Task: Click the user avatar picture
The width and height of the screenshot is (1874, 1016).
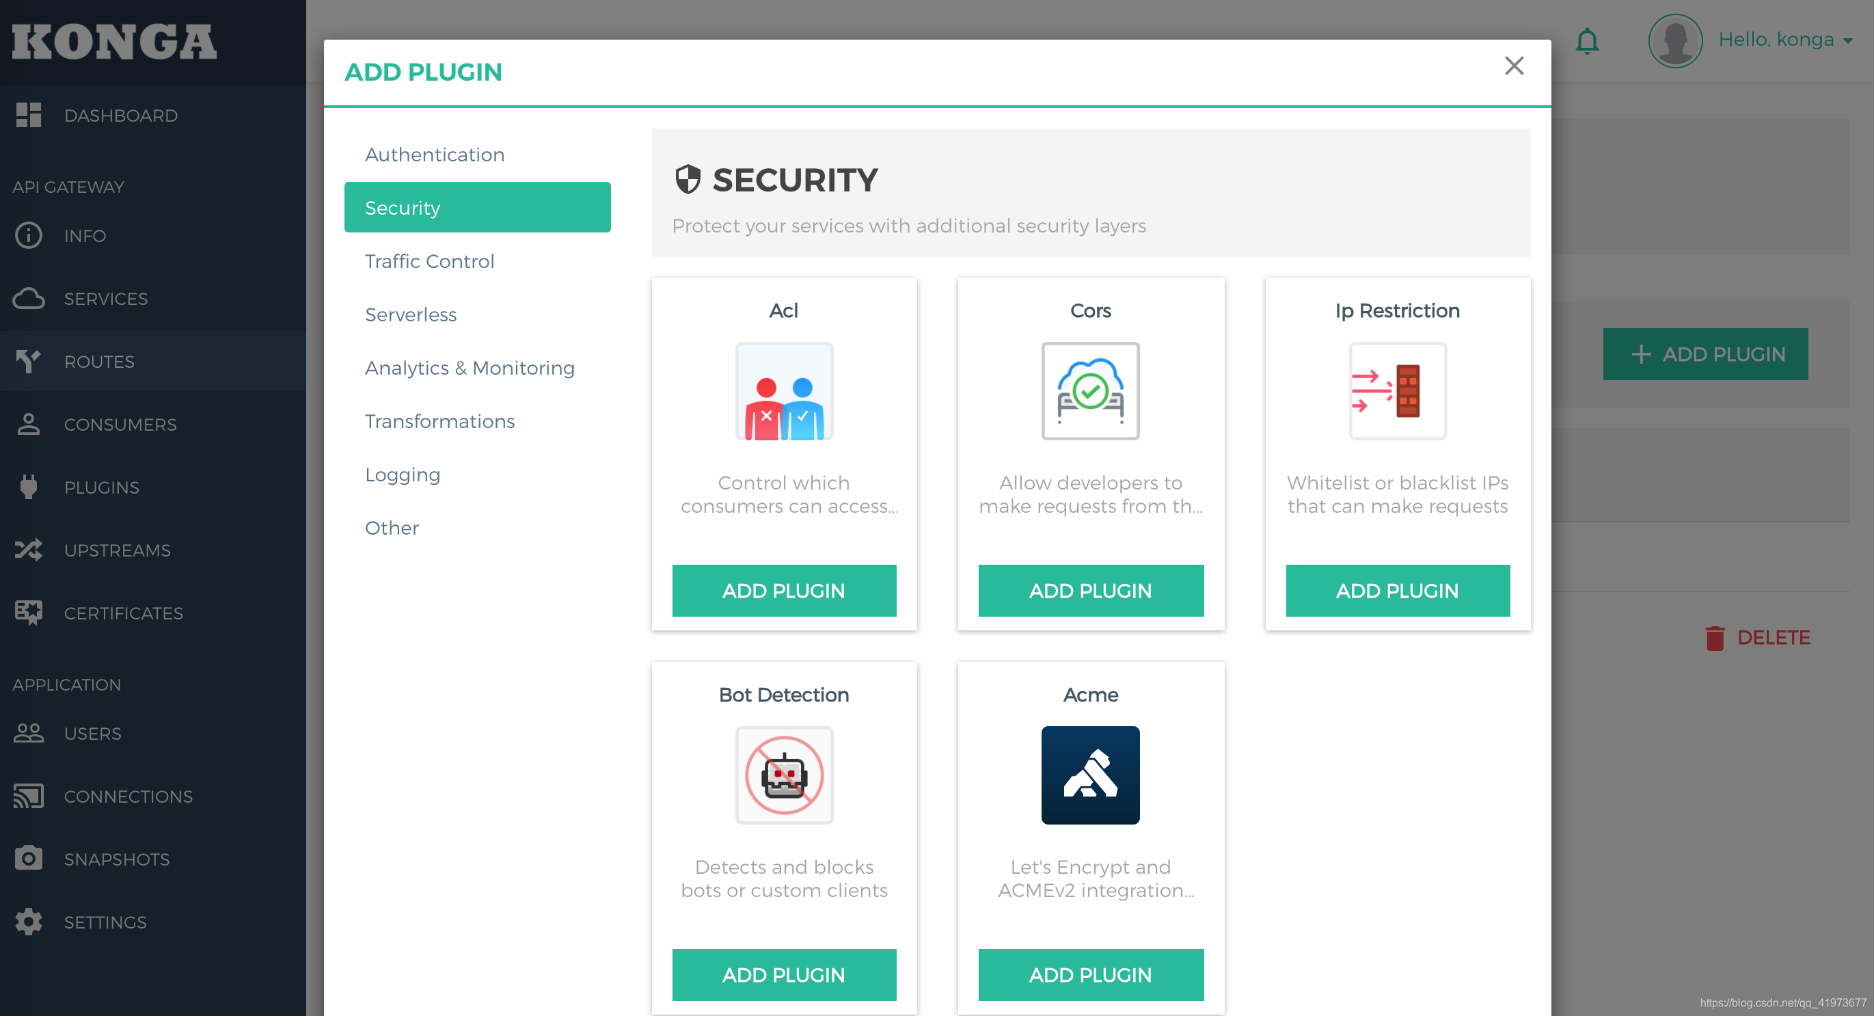Action: 1674,41
